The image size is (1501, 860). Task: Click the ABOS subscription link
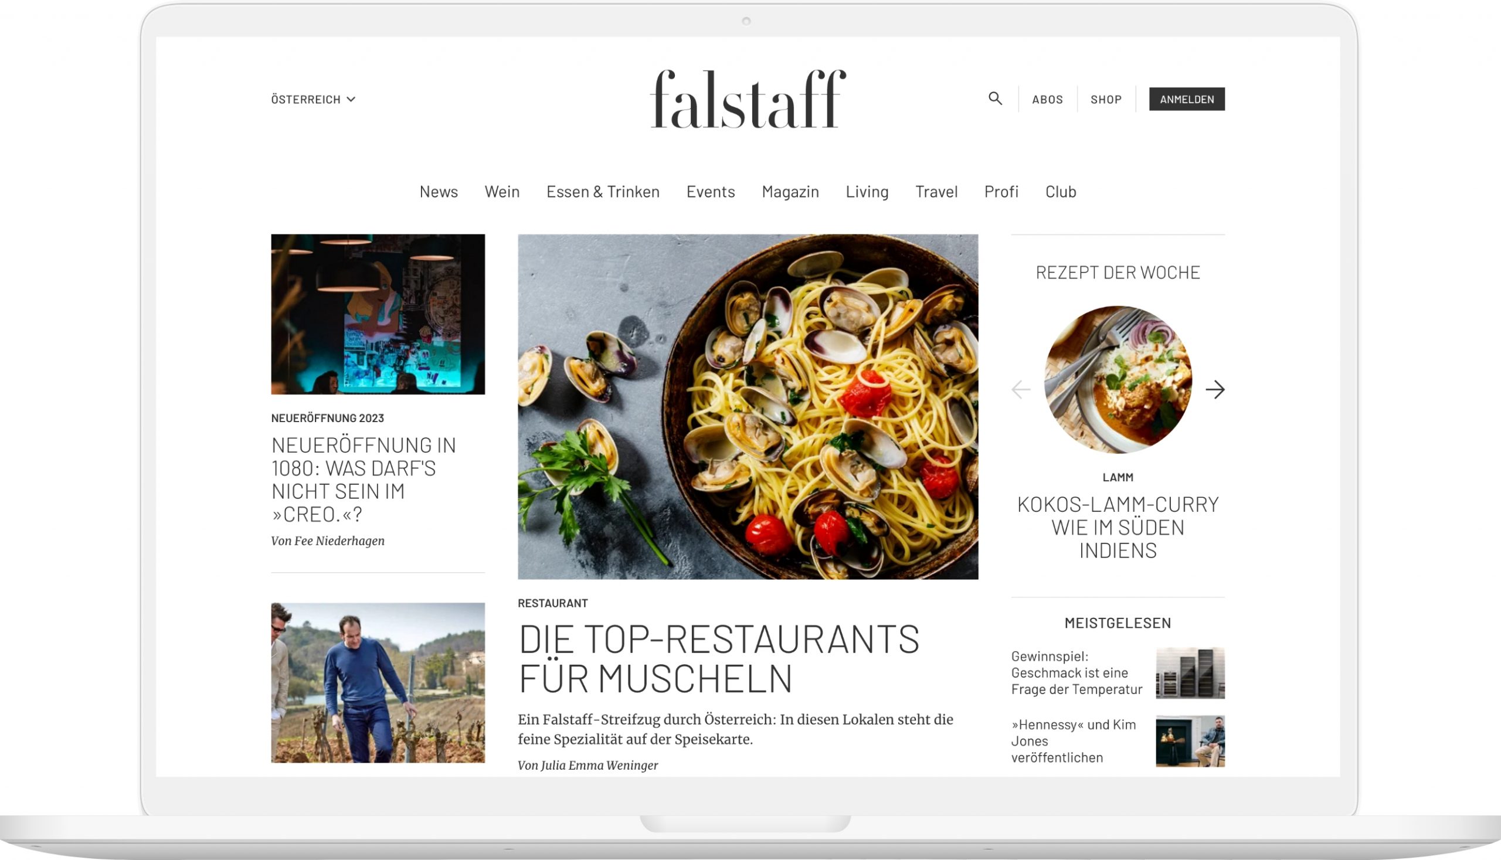(x=1047, y=99)
